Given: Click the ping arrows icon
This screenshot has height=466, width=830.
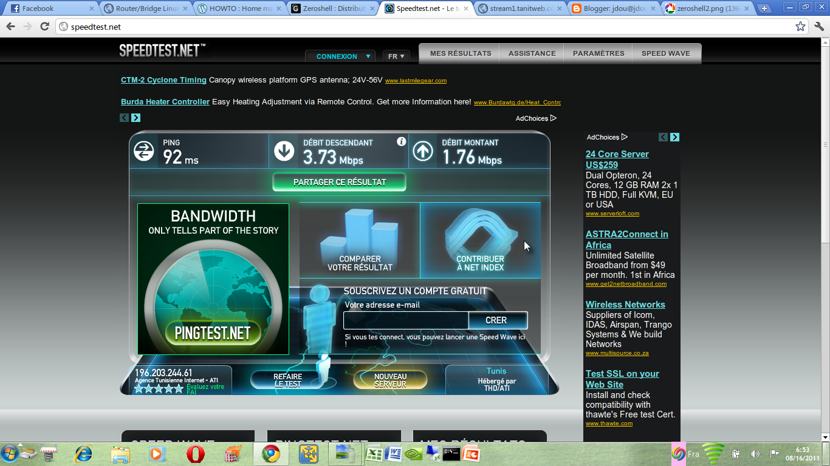Looking at the screenshot, I should 144,151.
